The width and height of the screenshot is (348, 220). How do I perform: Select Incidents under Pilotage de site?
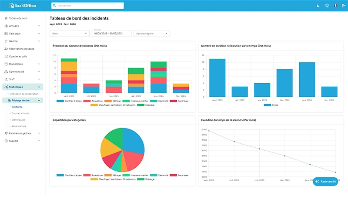point(17,107)
